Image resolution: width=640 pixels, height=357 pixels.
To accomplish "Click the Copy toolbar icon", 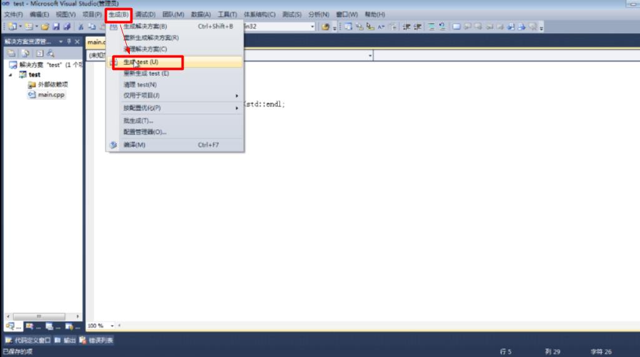I will pyautogui.click(x=92, y=27).
